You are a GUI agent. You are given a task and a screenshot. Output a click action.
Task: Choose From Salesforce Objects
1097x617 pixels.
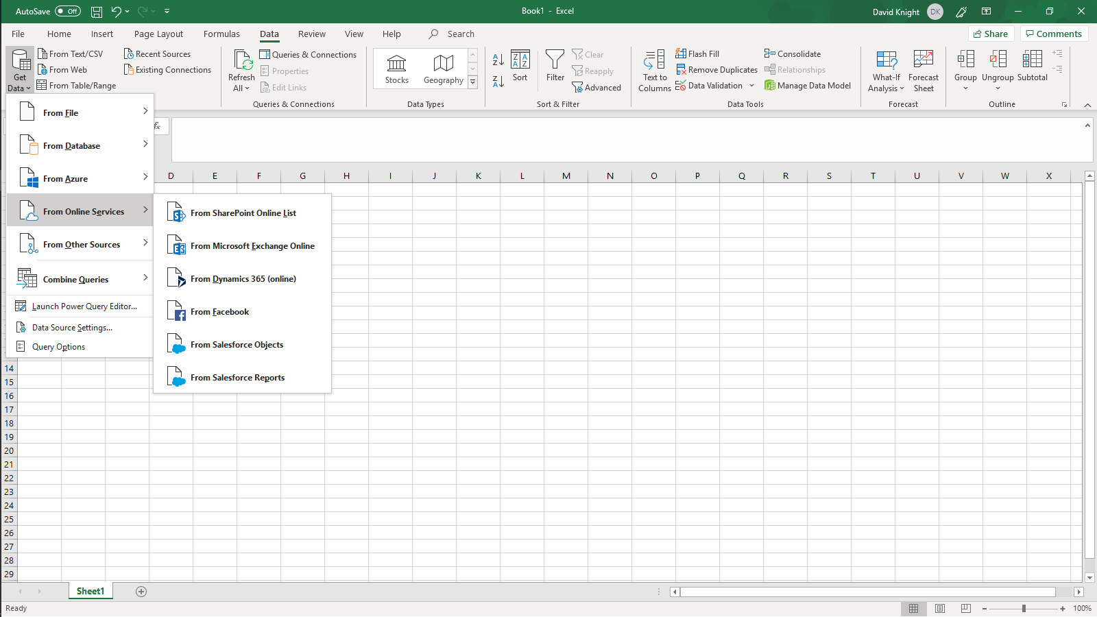243,344
